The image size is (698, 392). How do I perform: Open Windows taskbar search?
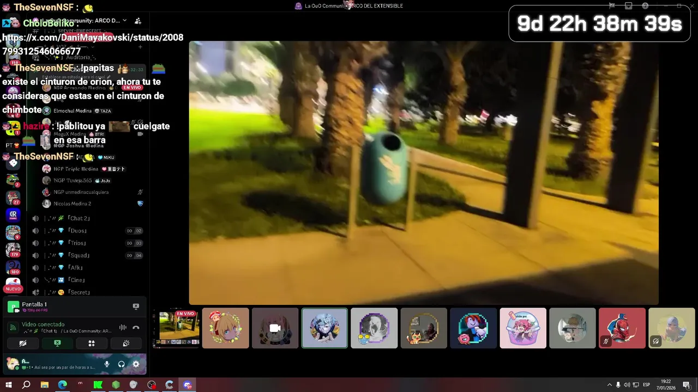click(26, 385)
